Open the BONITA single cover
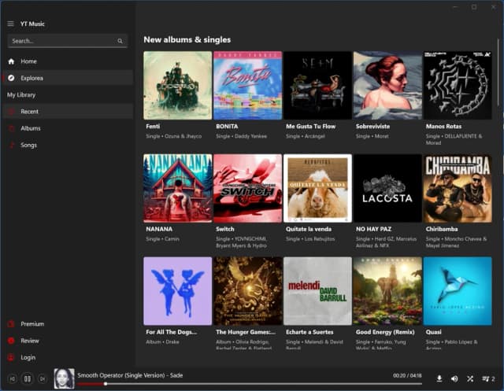504x391 pixels. 247,86
